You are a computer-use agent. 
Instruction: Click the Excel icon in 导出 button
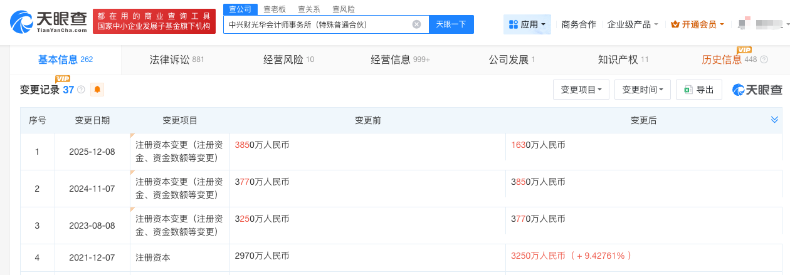(688, 90)
